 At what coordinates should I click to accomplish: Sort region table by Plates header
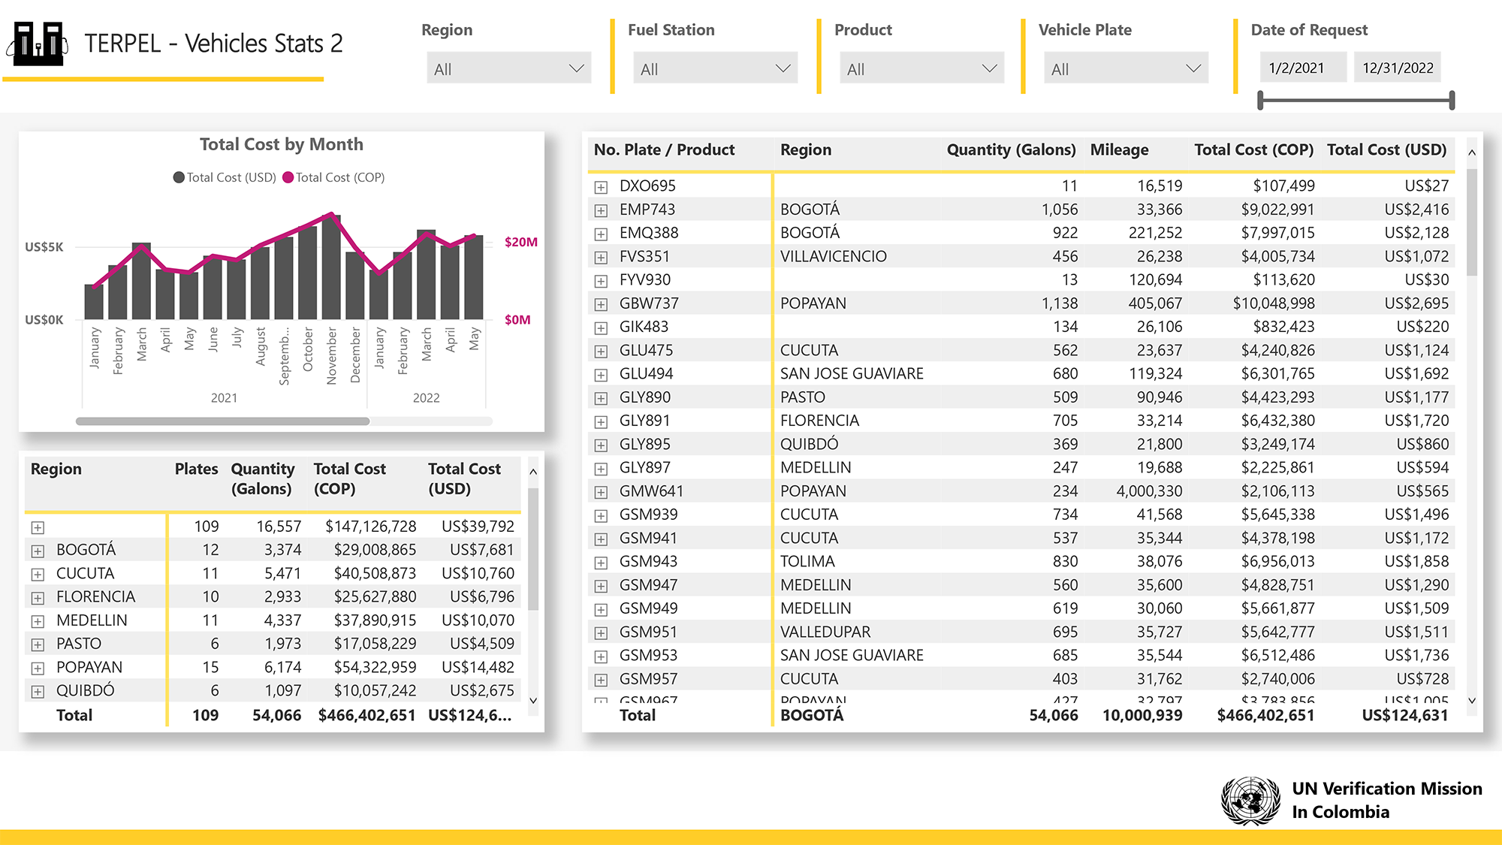tap(196, 469)
